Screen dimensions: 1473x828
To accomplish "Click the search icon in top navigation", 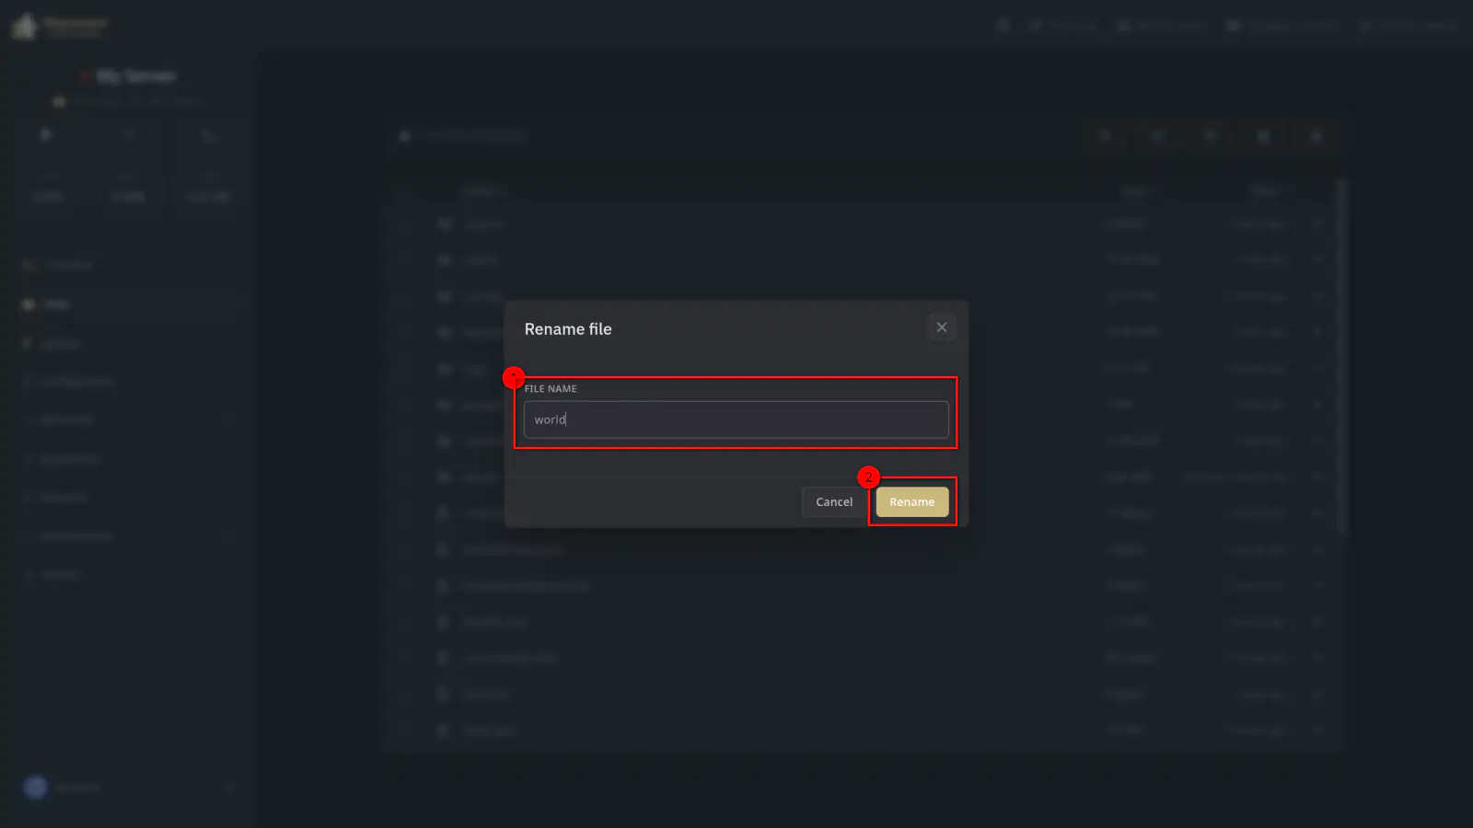I will [1003, 26].
